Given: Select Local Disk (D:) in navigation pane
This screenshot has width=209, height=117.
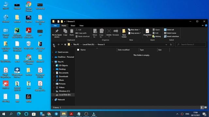Looking at the screenshot, I should 65,95.
